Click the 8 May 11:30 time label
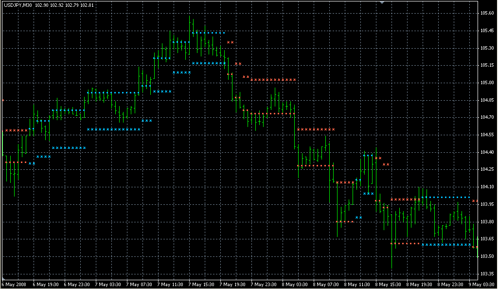 (x=357, y=285)
